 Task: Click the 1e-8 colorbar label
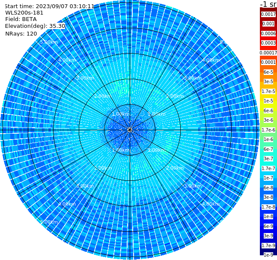tap(268, 216)
